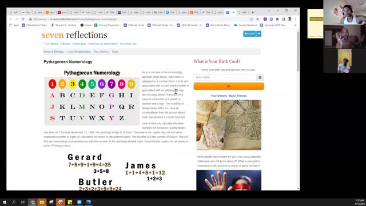This screenshot has height=206, width=366.
Task: Click the green number 4 circle
Action: point(82,84)
